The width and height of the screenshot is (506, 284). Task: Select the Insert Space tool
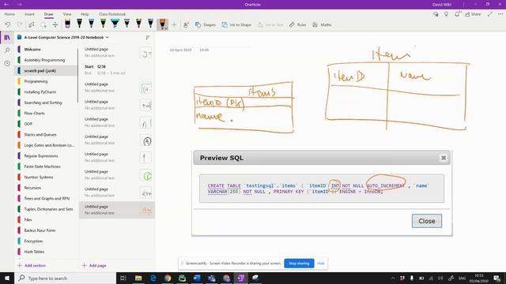click(x=55, y=24)
